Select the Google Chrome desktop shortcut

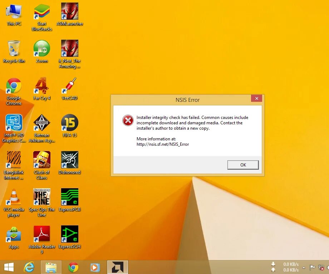14,91
